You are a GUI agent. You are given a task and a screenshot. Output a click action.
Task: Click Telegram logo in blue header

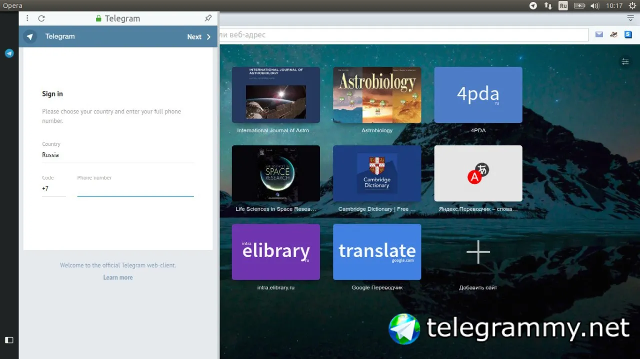pyautogui.click(x=30, y=36)
